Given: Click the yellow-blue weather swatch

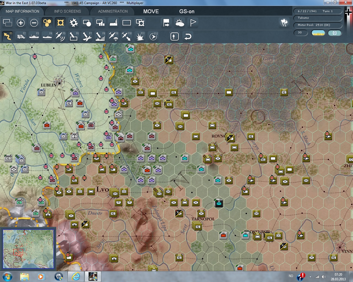Looking at the screenshot, I should point(318,33).
